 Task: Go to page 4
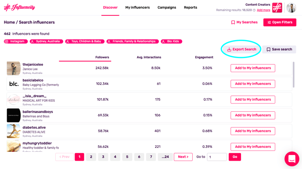coord(115,157)
